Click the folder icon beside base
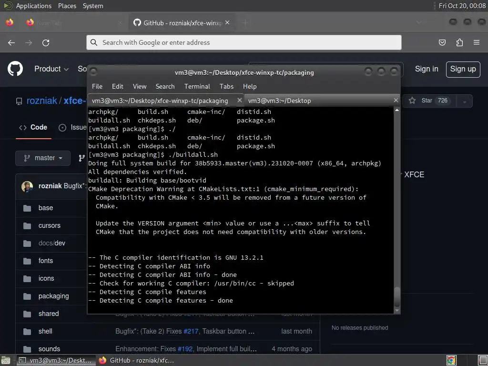Screen dimensions: 488x366 (x=27, y=208)
